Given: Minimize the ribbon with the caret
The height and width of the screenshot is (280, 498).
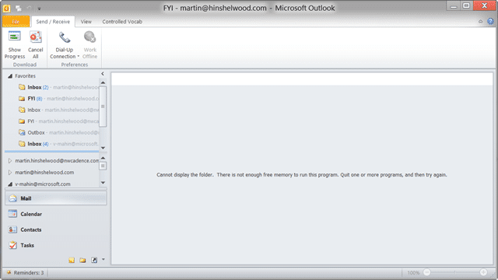Looking at the screenshot, I should tap(481, 22).
